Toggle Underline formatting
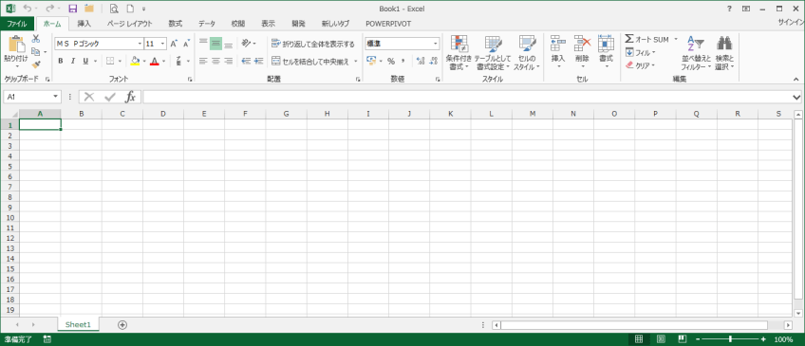Image resolution: width=805 pixels, height=346 pixels. (85, 61)
